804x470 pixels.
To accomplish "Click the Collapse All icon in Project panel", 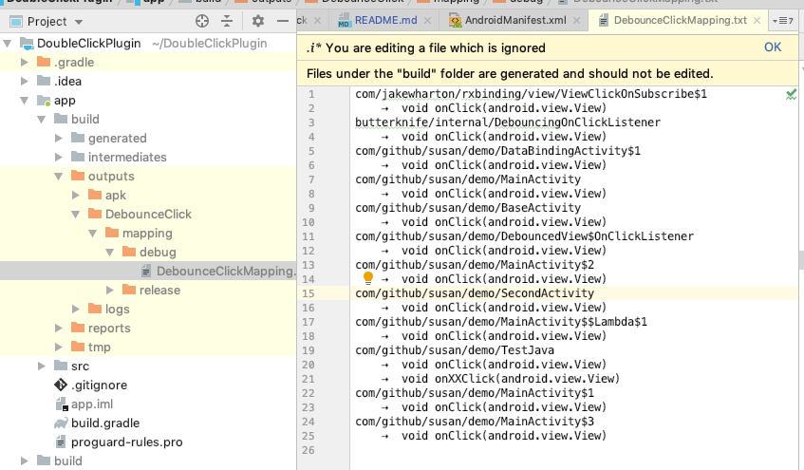I will point(227,21).
